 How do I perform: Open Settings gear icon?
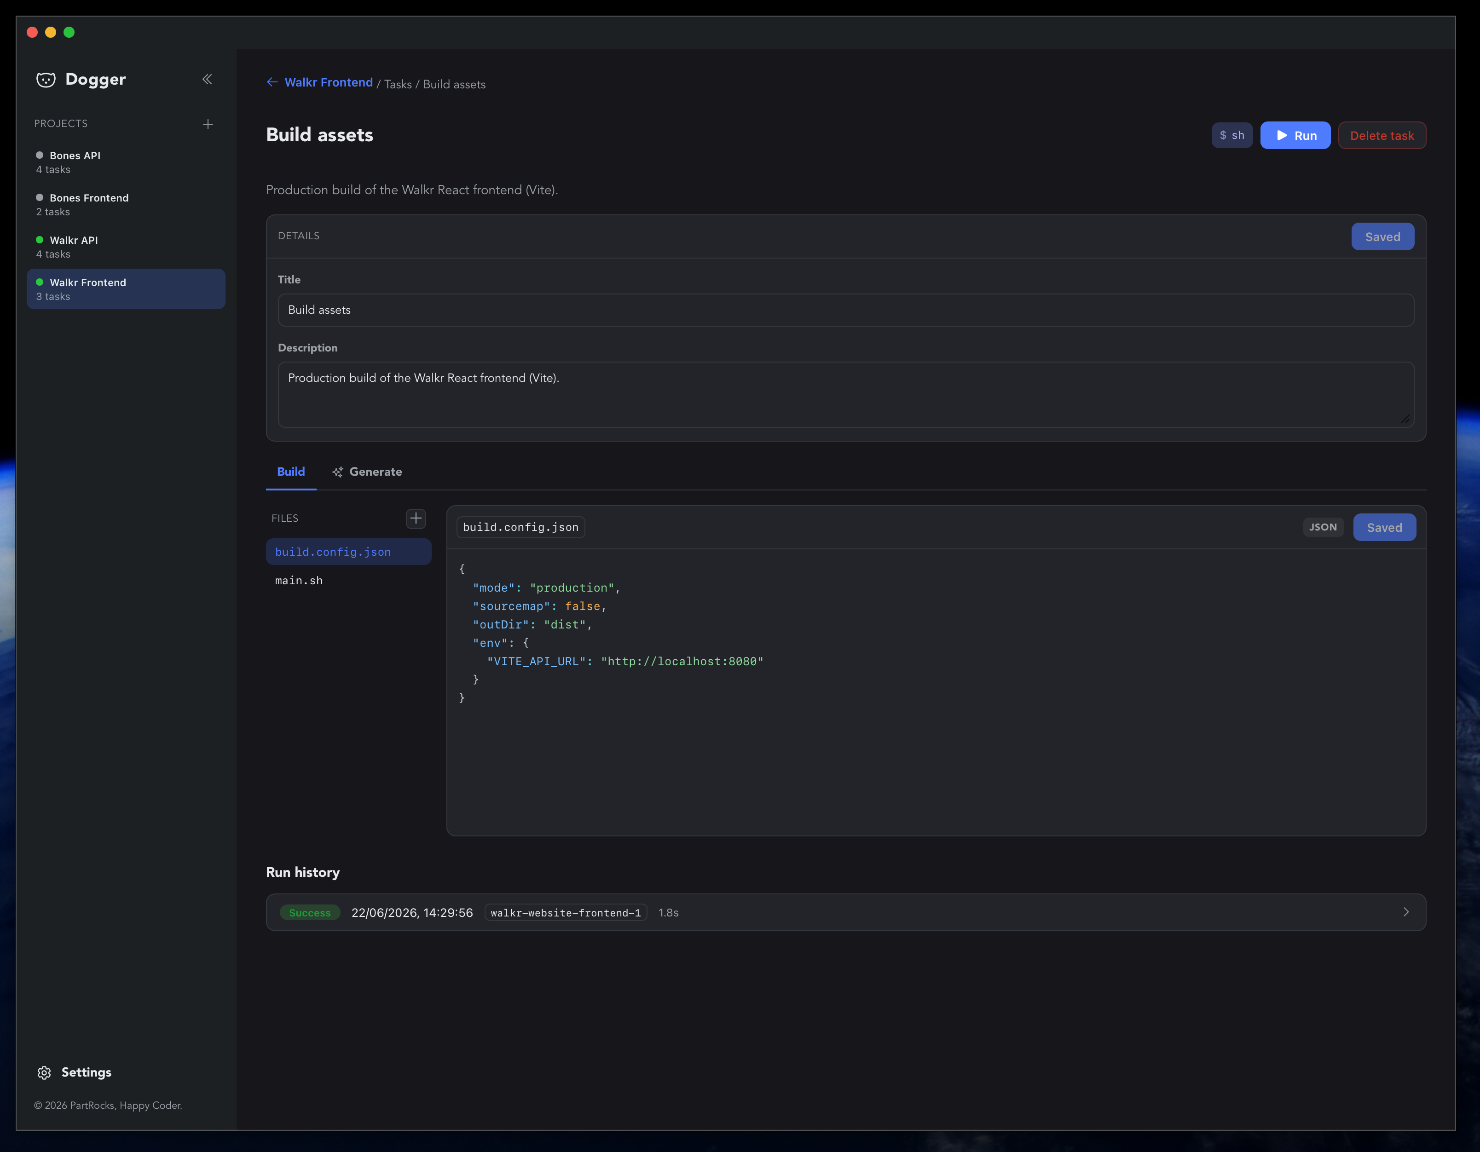pyautogui.click(x=44, y=1073)
